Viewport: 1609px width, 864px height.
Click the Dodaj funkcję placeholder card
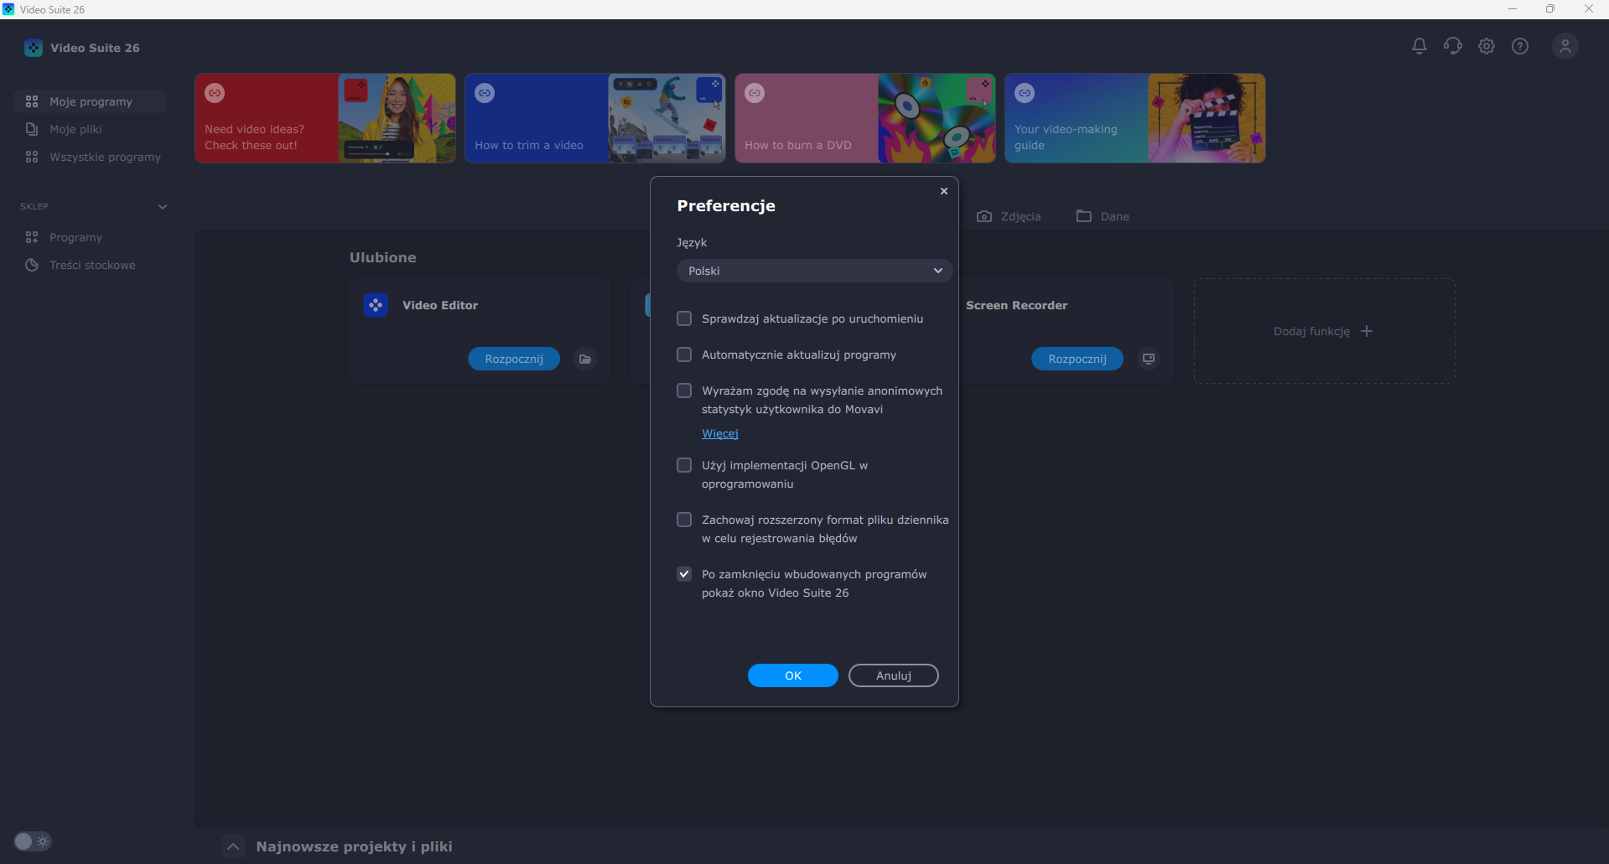coord(1325,331)
